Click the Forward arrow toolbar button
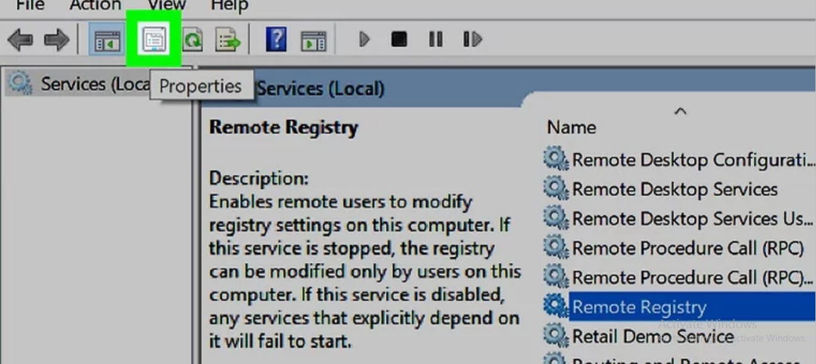816x364 pixels. 57,41
